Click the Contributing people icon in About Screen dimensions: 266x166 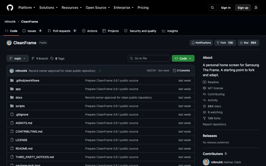(x=204, y=94)
